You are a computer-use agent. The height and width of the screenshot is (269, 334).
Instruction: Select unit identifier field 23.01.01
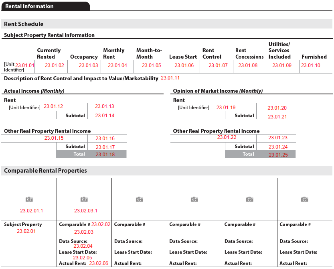click(x=25, y=65)
